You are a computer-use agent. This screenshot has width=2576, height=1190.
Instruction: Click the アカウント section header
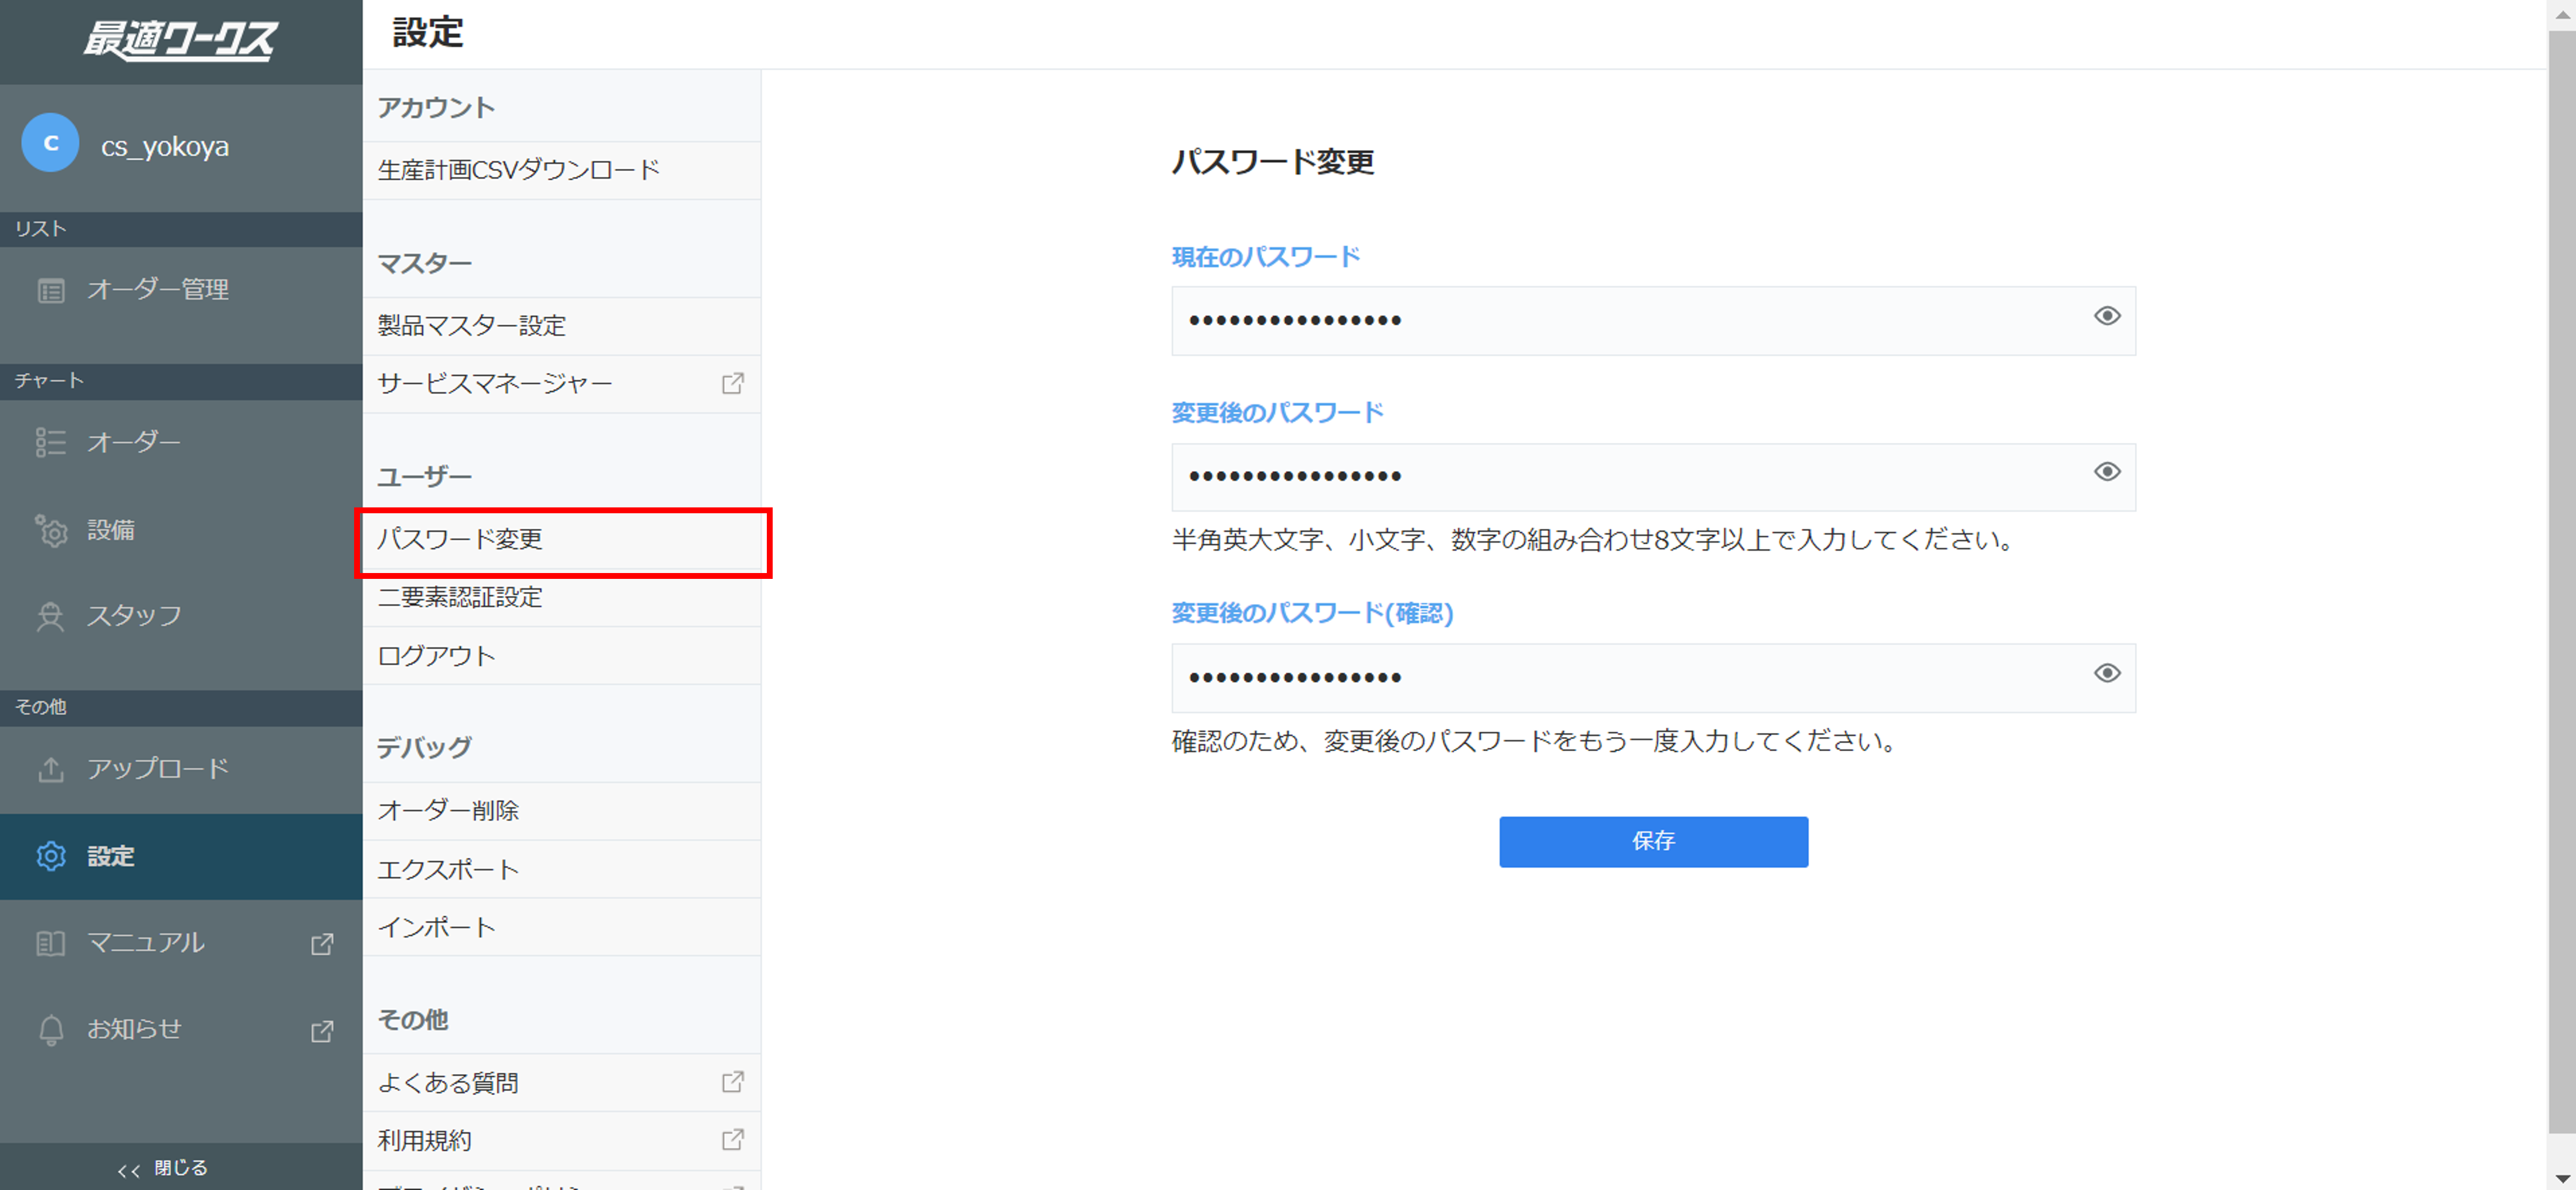click(435, 108)
